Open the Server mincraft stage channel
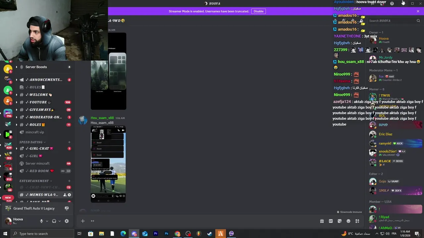Image resolution: width=424 pixels, height=238 pixels. 44,164
